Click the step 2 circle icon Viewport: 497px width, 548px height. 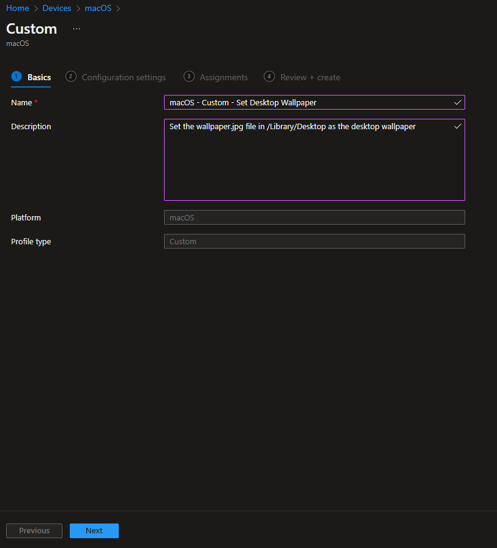tap(71, 76)
